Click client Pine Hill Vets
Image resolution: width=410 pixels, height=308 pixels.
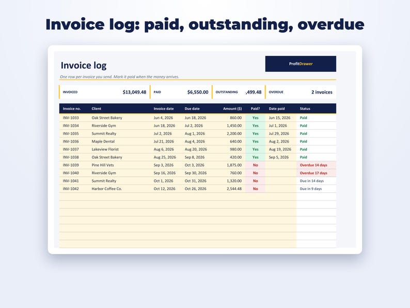(x=102, y=165)
